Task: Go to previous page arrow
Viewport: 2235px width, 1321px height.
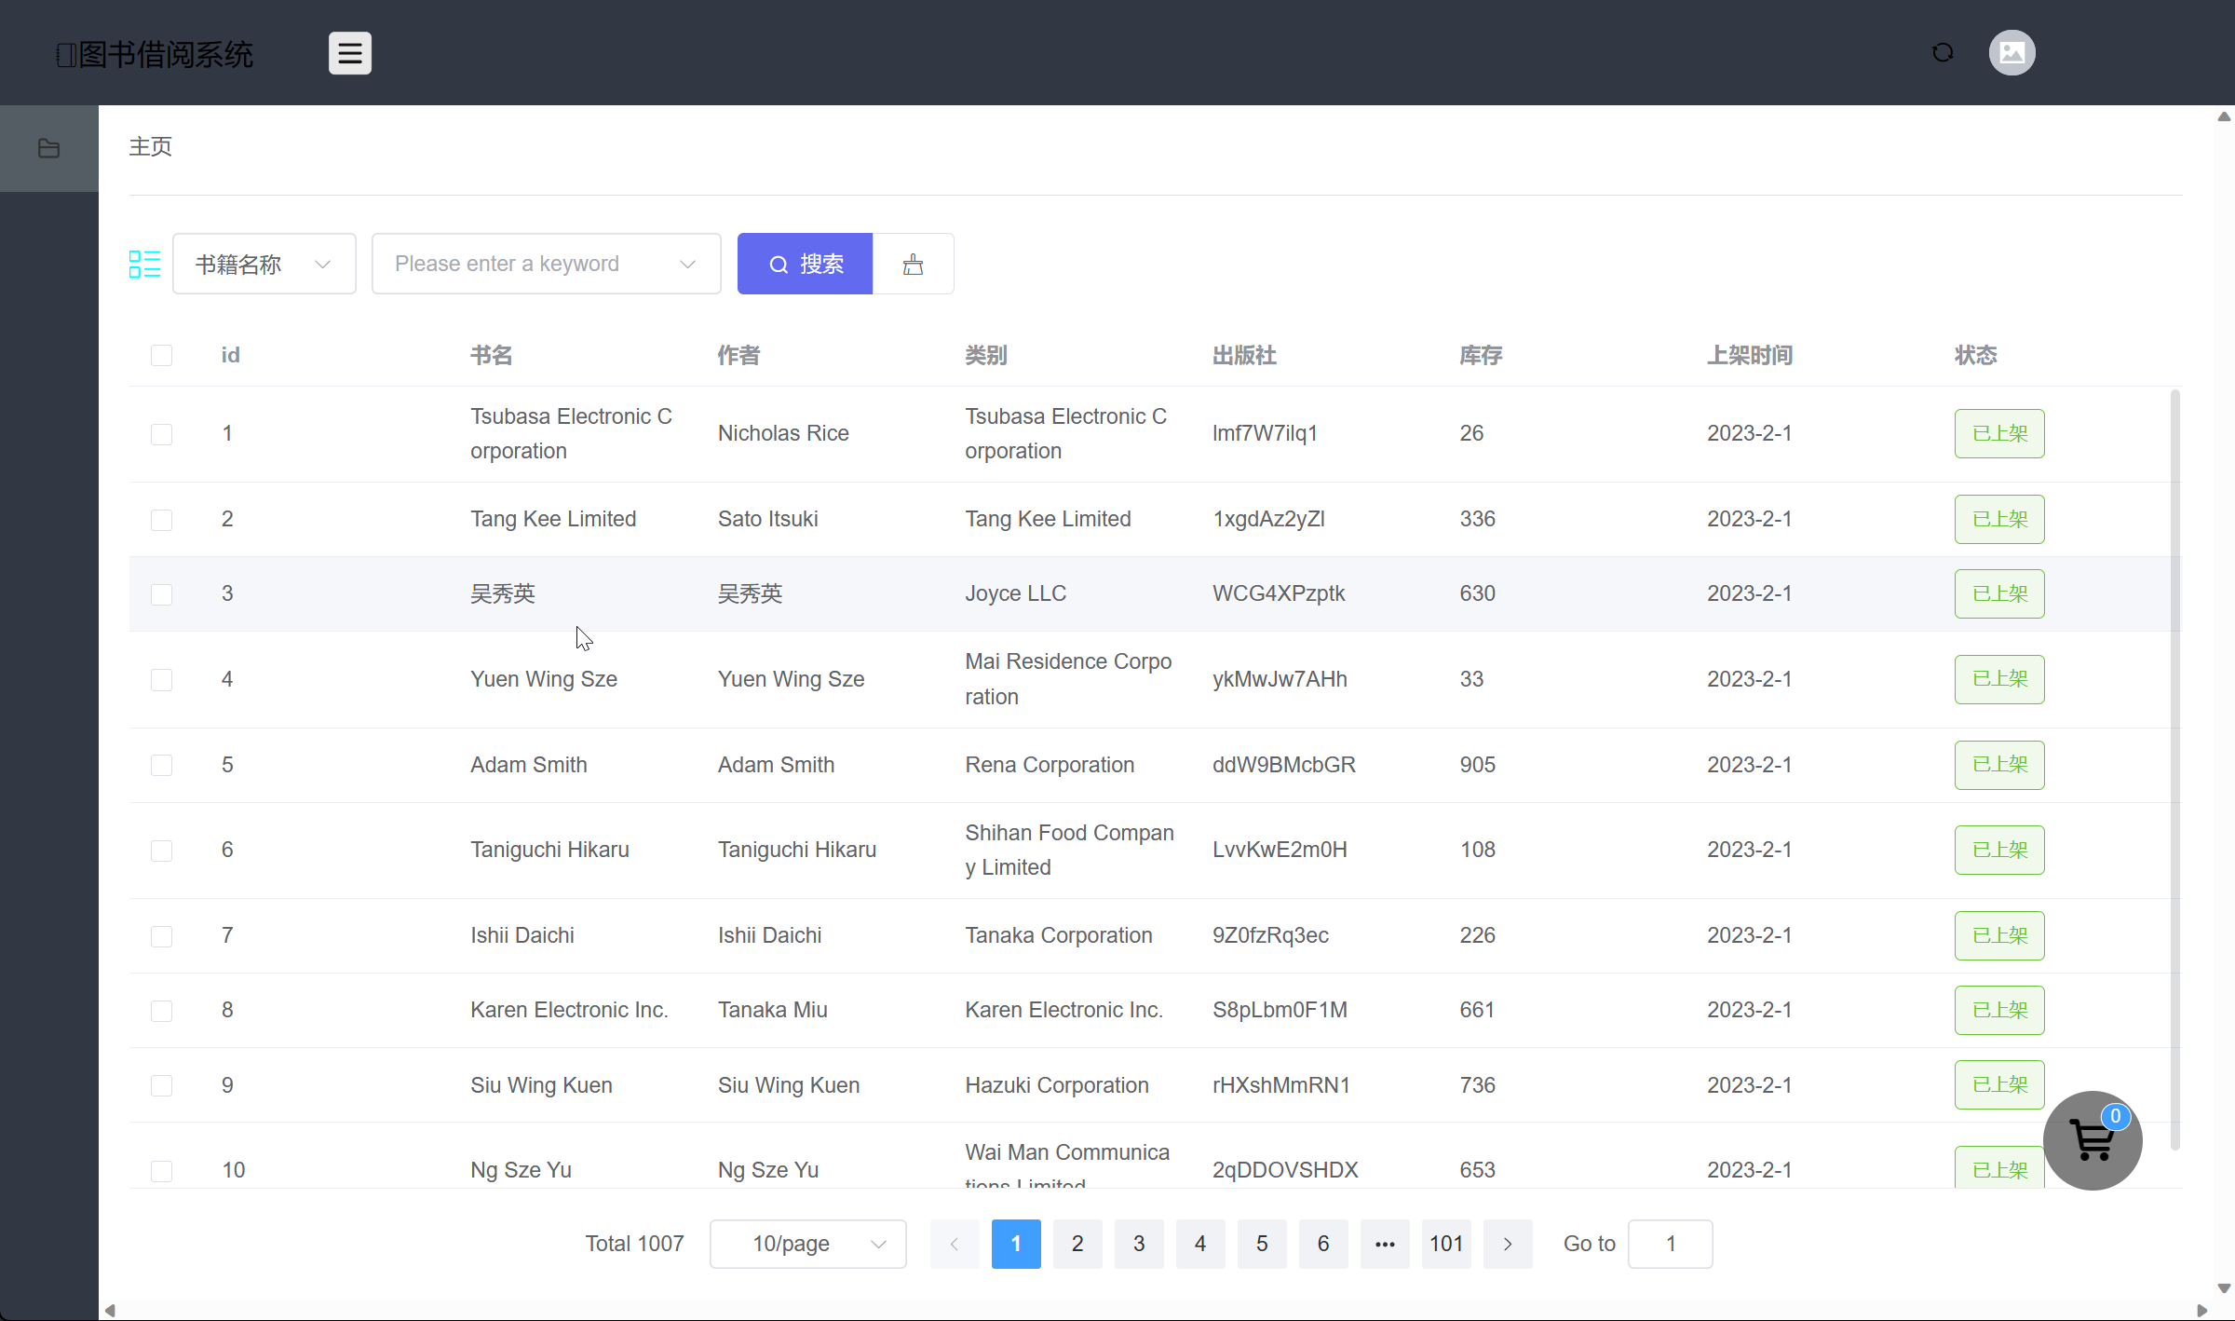Action: pos(955,1244)
